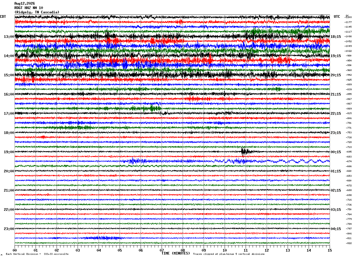Select the DC offset value -750
Screen dimensions: 353x258
349,210
